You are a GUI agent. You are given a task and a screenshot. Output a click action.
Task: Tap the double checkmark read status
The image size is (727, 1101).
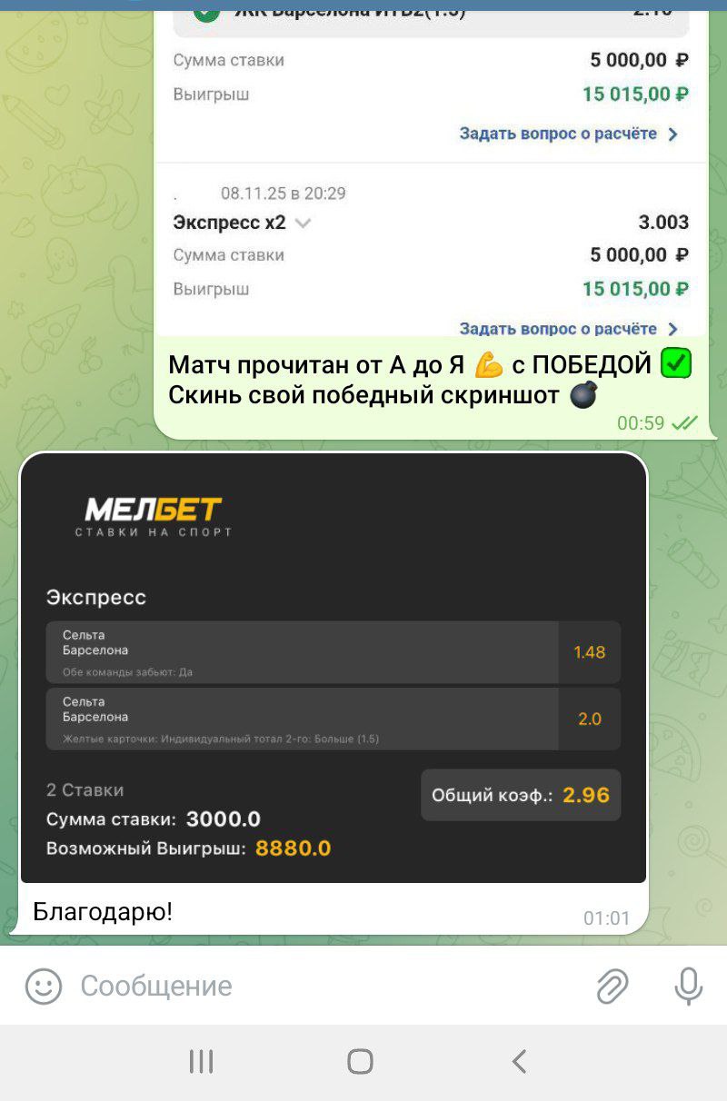pyautogui.click(x=684, y=423)
